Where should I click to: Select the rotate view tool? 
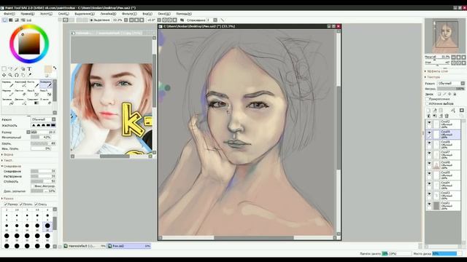(x=16, y=75)
